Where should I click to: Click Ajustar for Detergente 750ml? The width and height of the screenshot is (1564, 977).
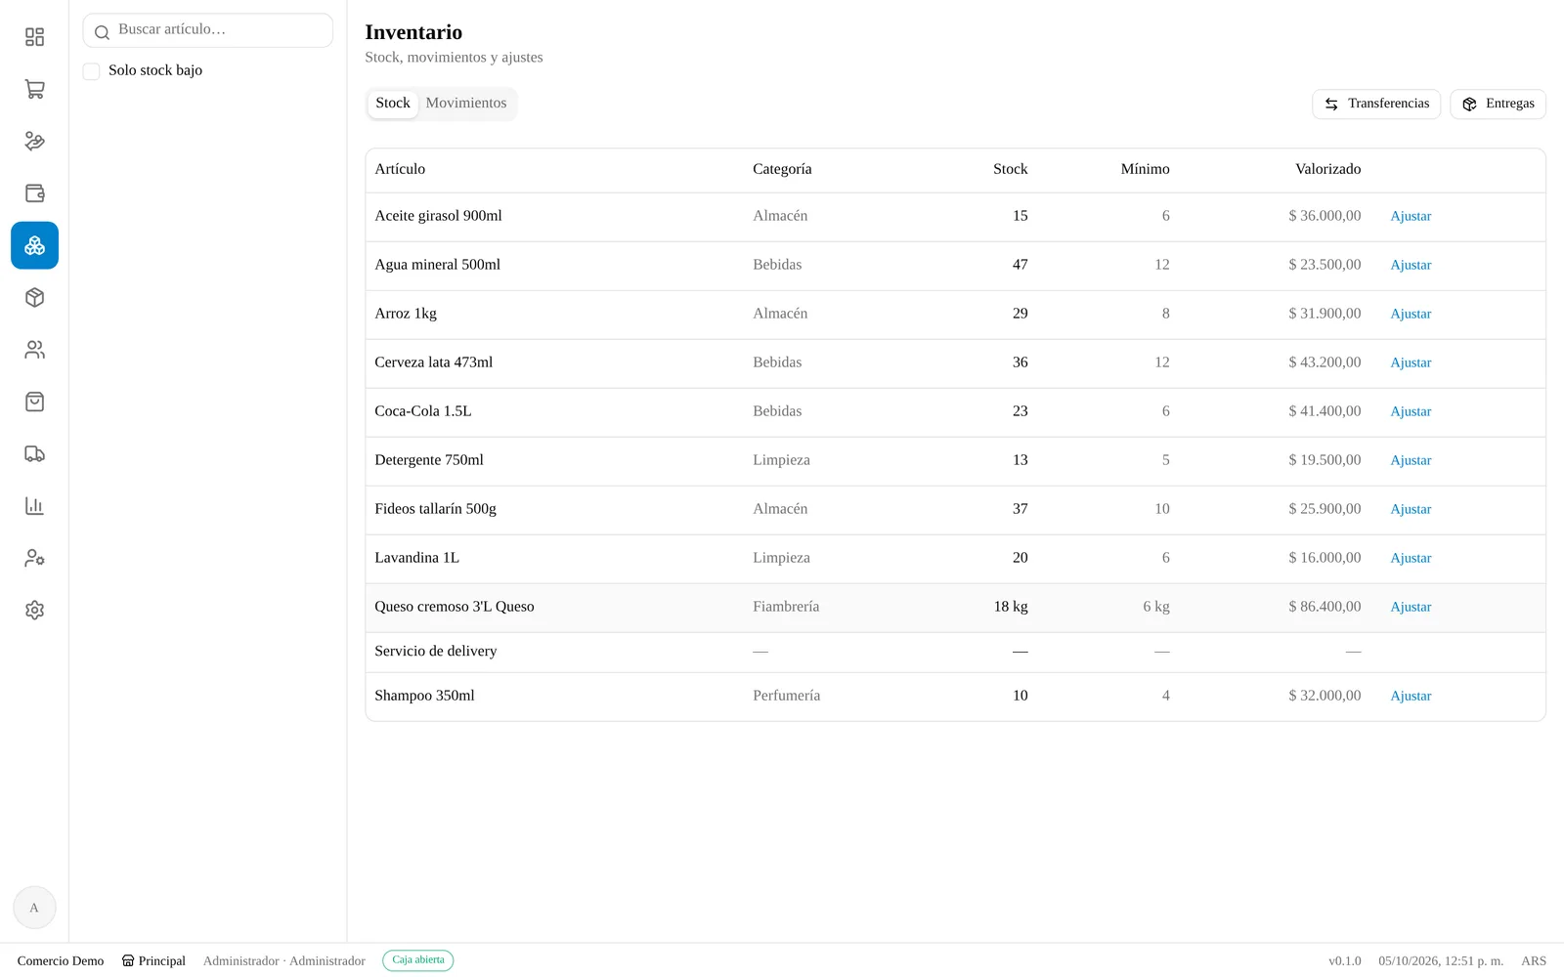[x=1411, y=461]
